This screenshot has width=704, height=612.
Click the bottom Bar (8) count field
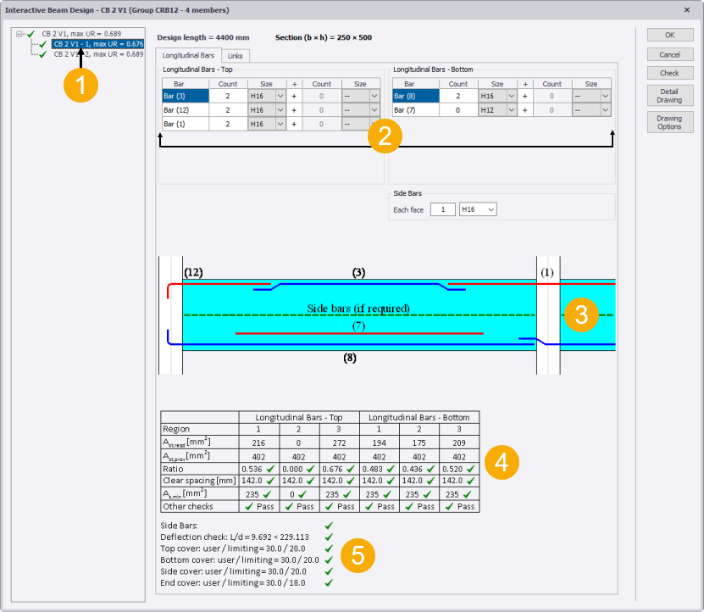[x=458, y=96]
